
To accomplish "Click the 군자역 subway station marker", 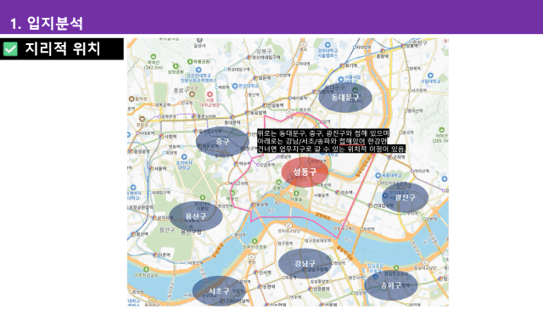I will [x=390, y=157].
